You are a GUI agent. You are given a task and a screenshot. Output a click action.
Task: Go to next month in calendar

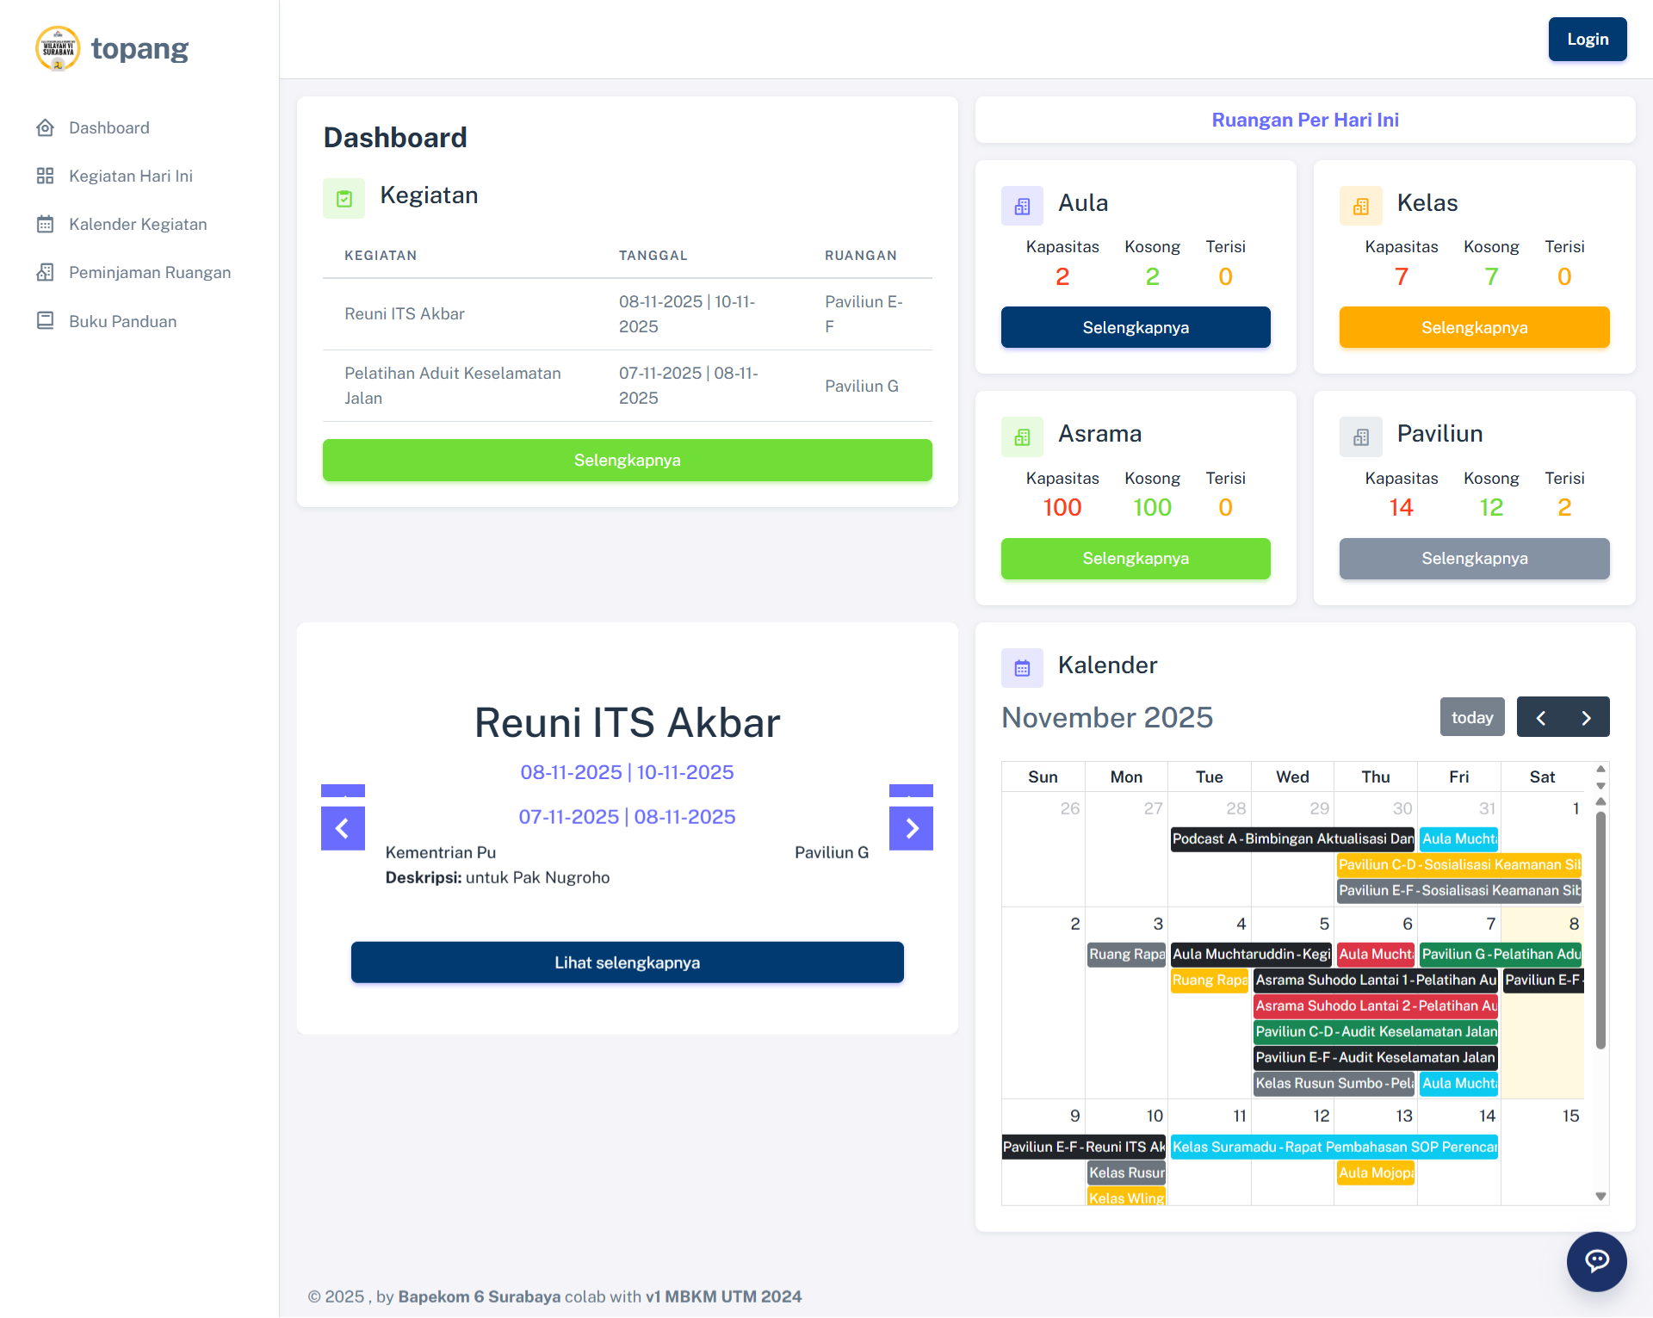point(1586,717)
